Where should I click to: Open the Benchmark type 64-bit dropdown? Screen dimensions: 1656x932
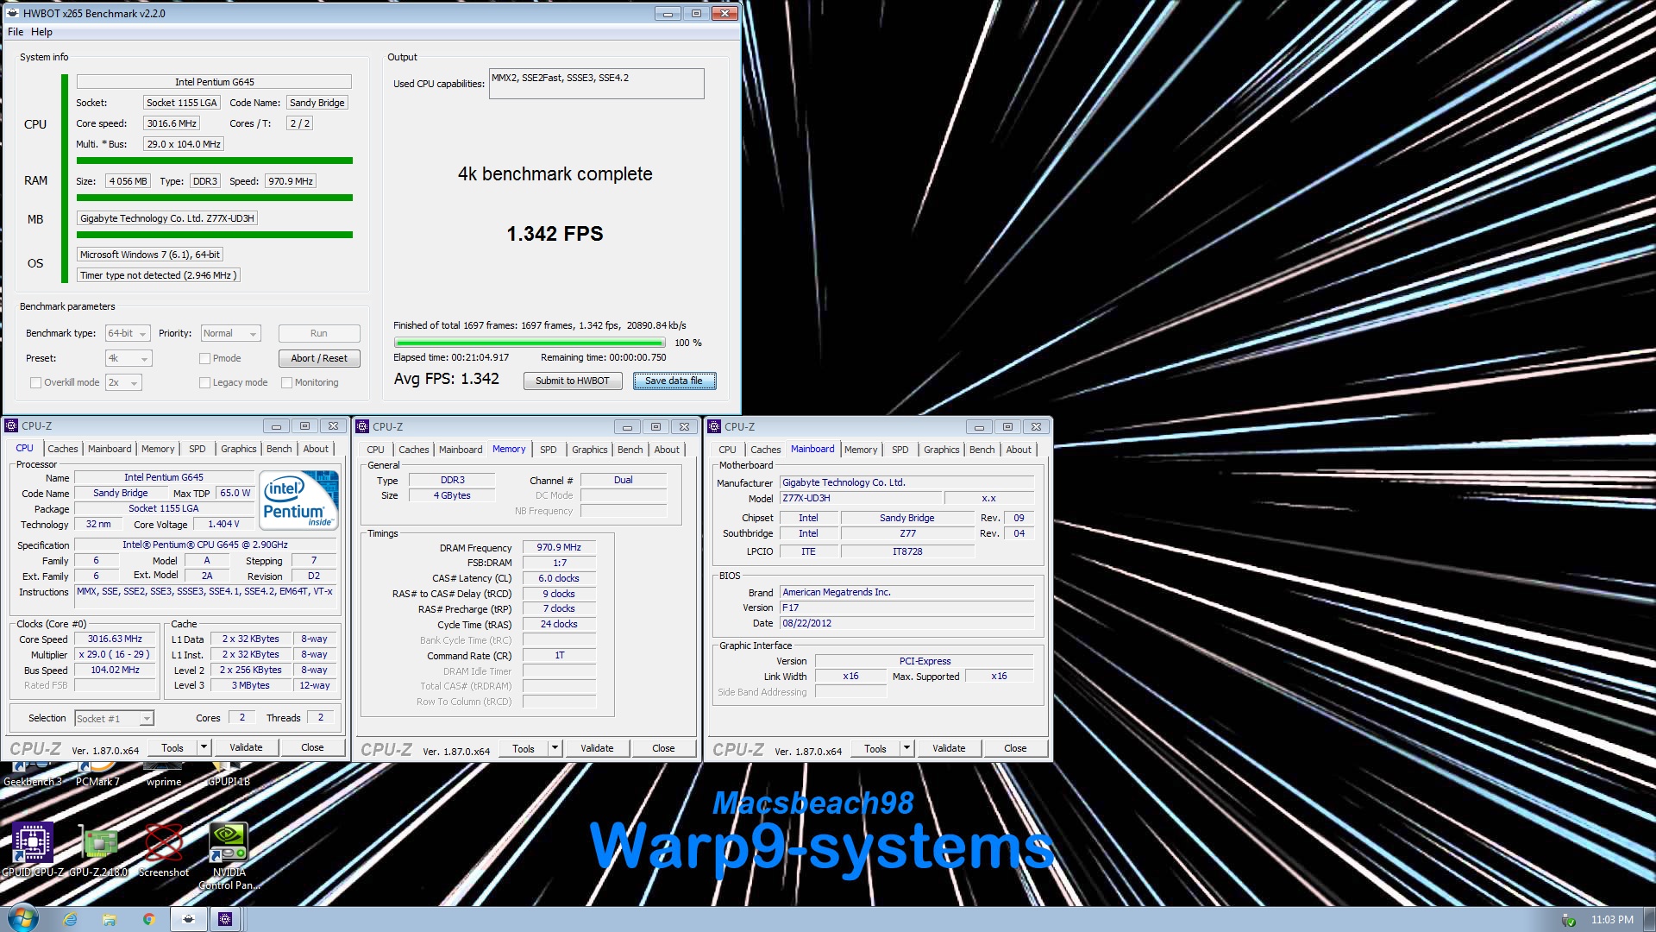click(128, 333)
